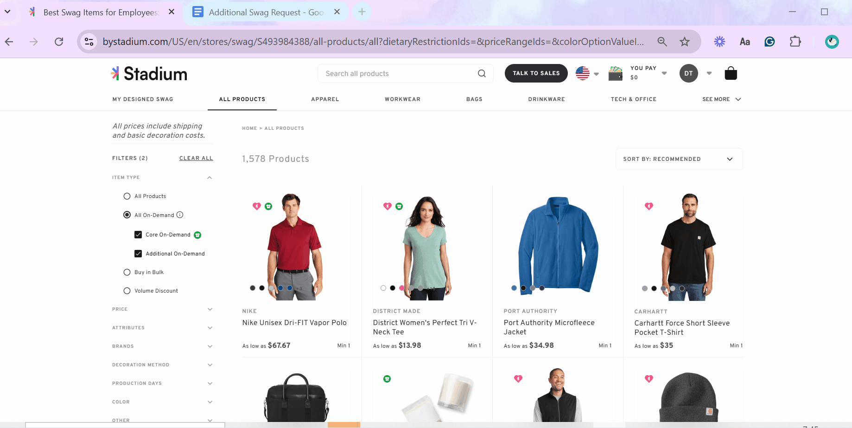Viewport: 852px width, 428px height.
Task: Click green badge next to Core On-Demand
Action: pyautogui.click(x=197, y=235)
